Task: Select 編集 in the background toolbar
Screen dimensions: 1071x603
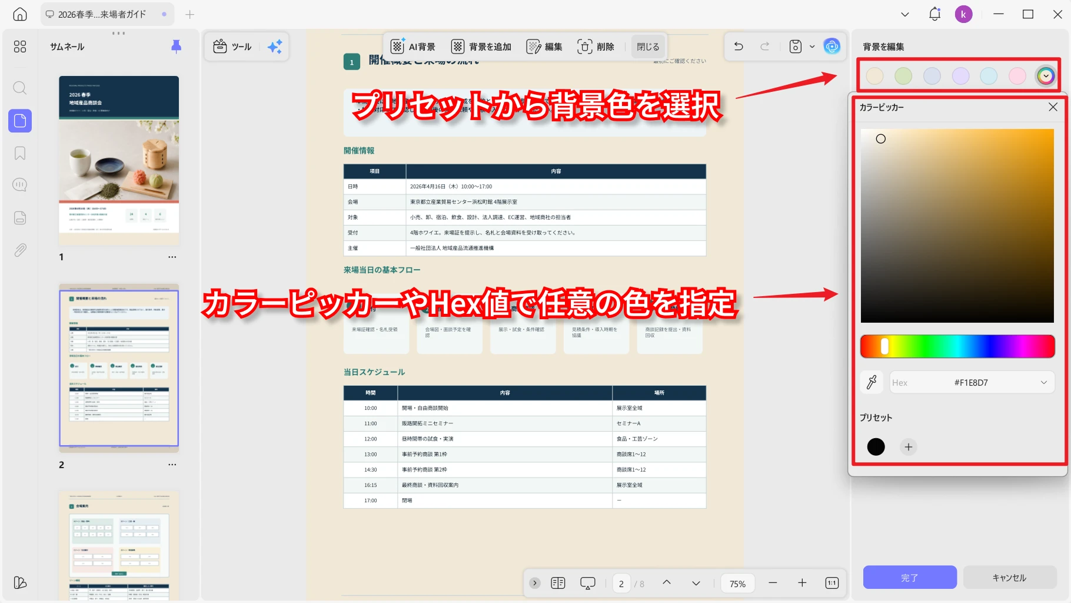Action: pos(544,47)
